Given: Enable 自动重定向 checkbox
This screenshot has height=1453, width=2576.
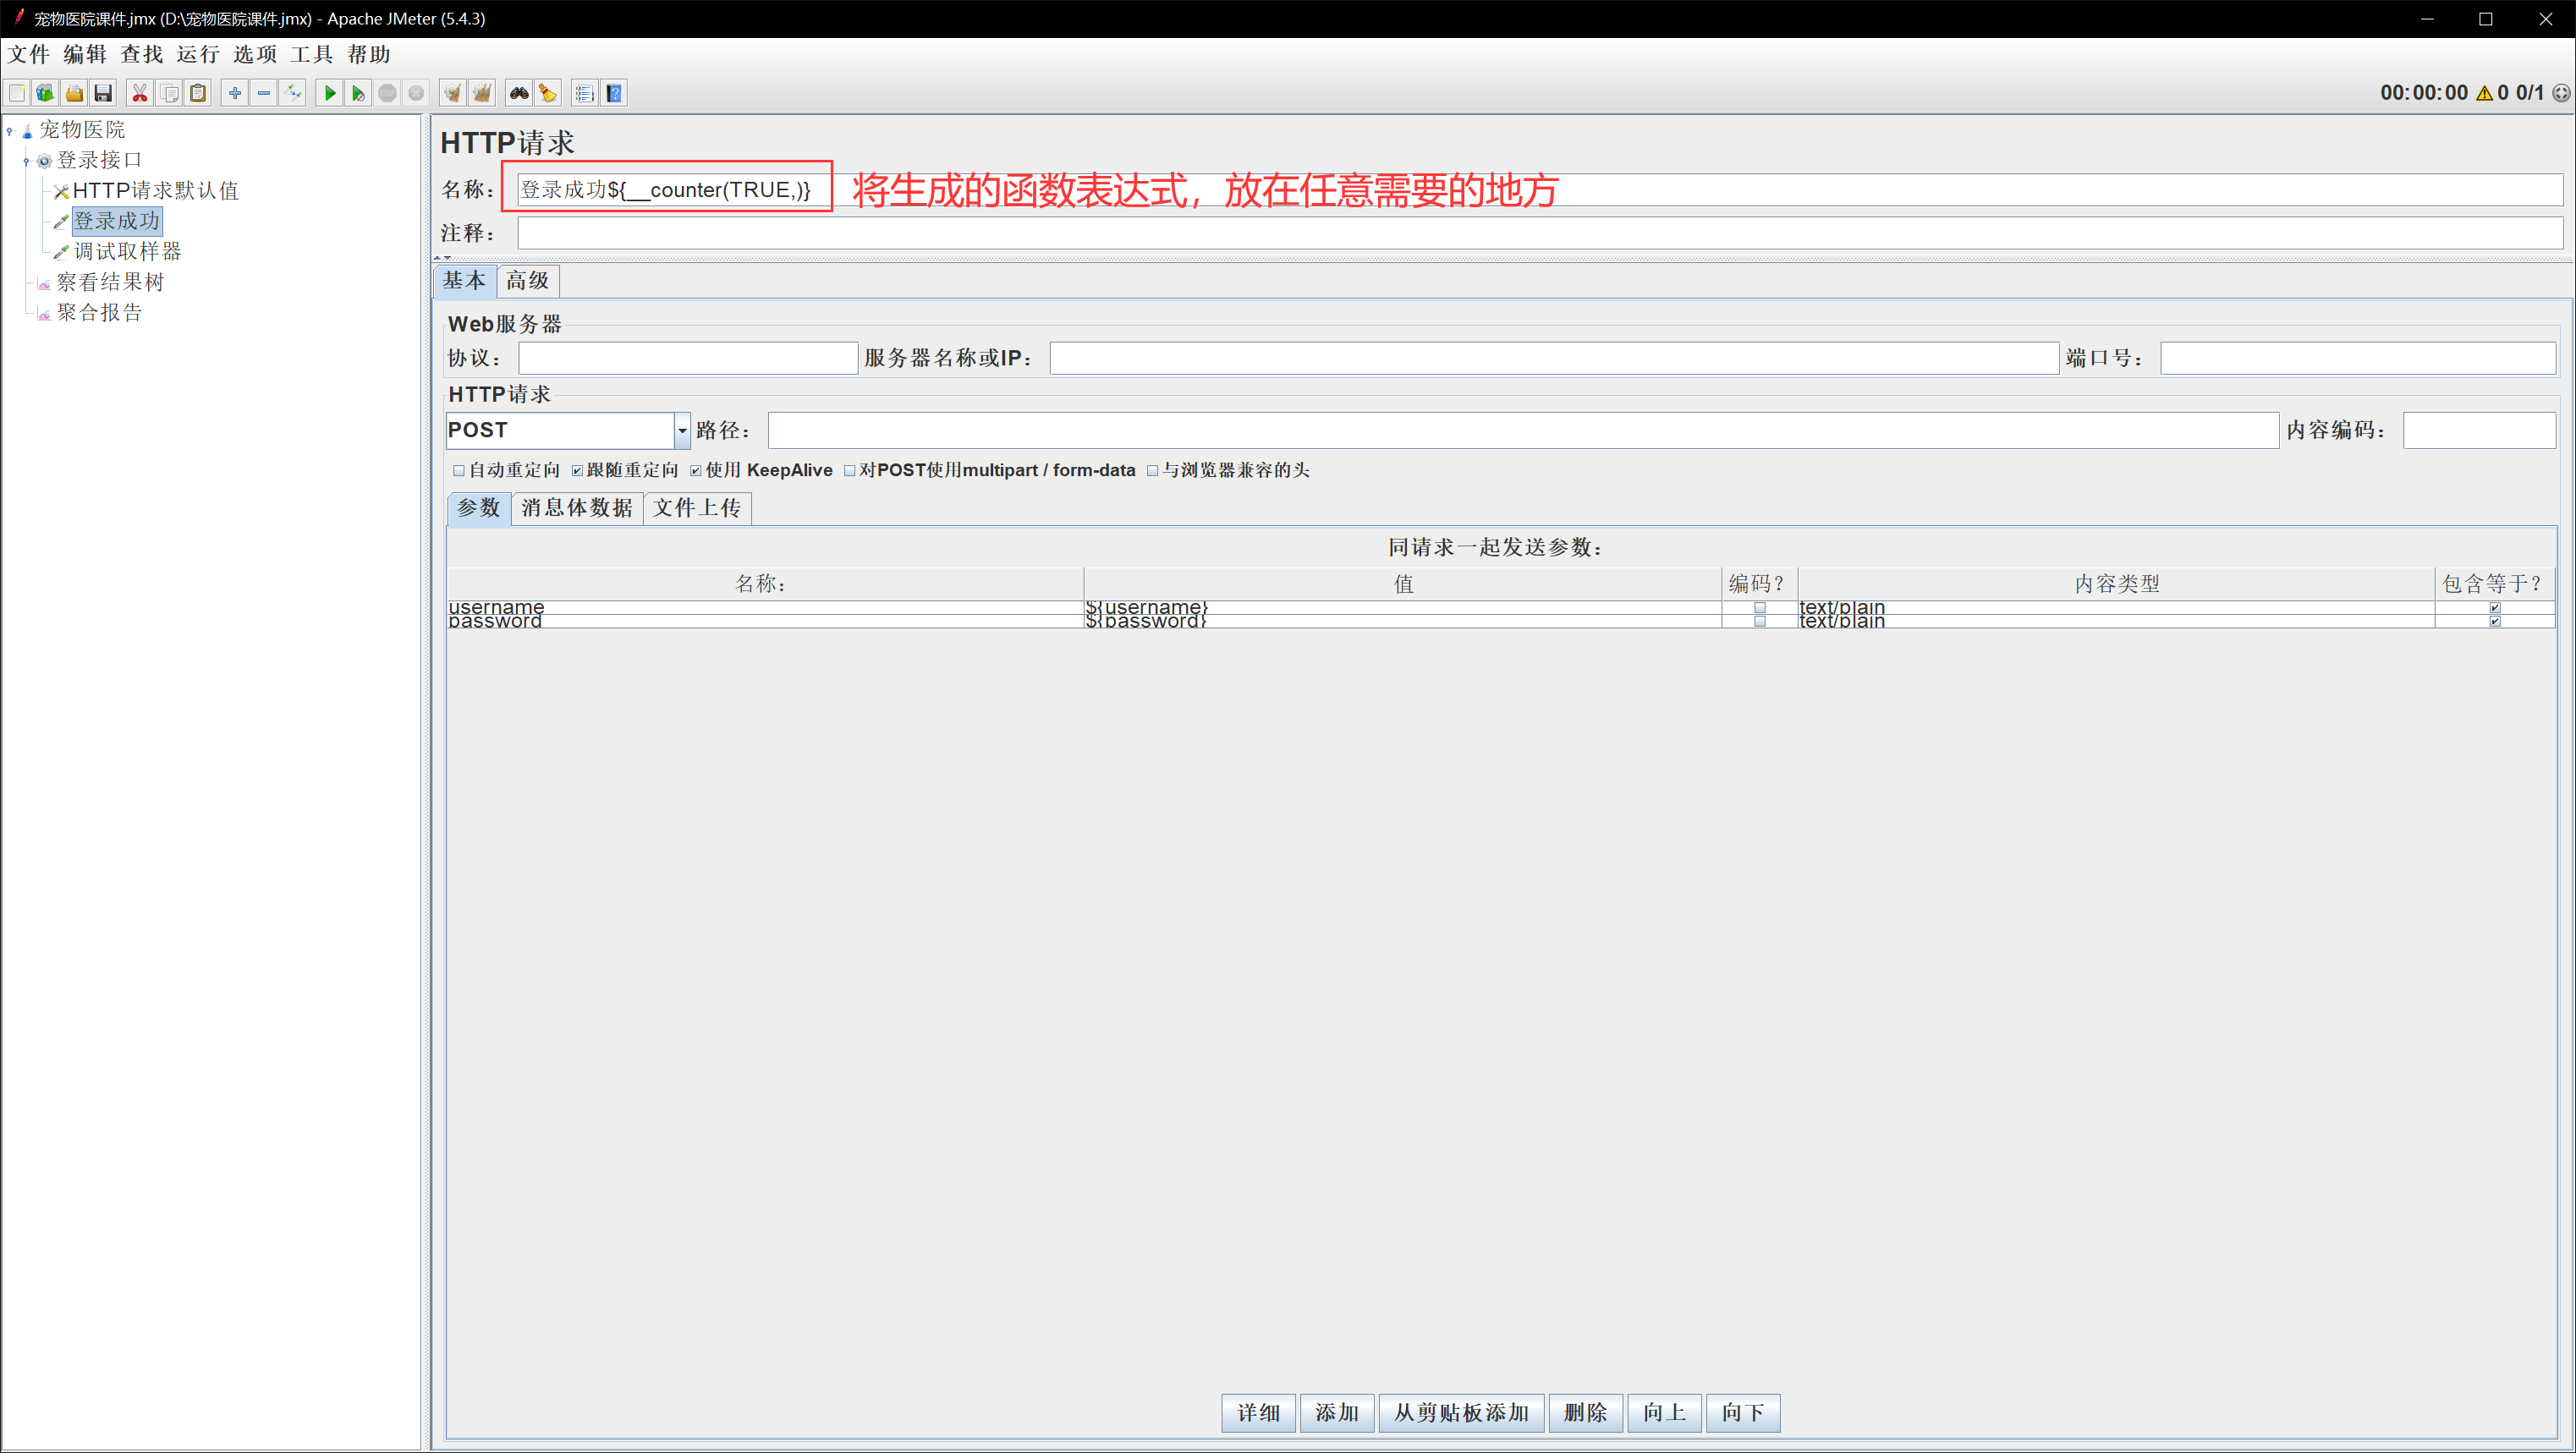Looking at the screenshot, I should click(459, 470).
